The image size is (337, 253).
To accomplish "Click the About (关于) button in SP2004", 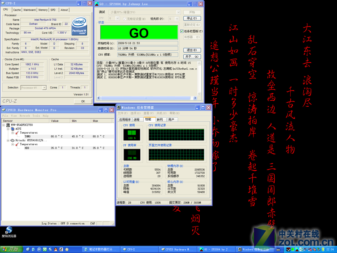I will tap(192, 57).
